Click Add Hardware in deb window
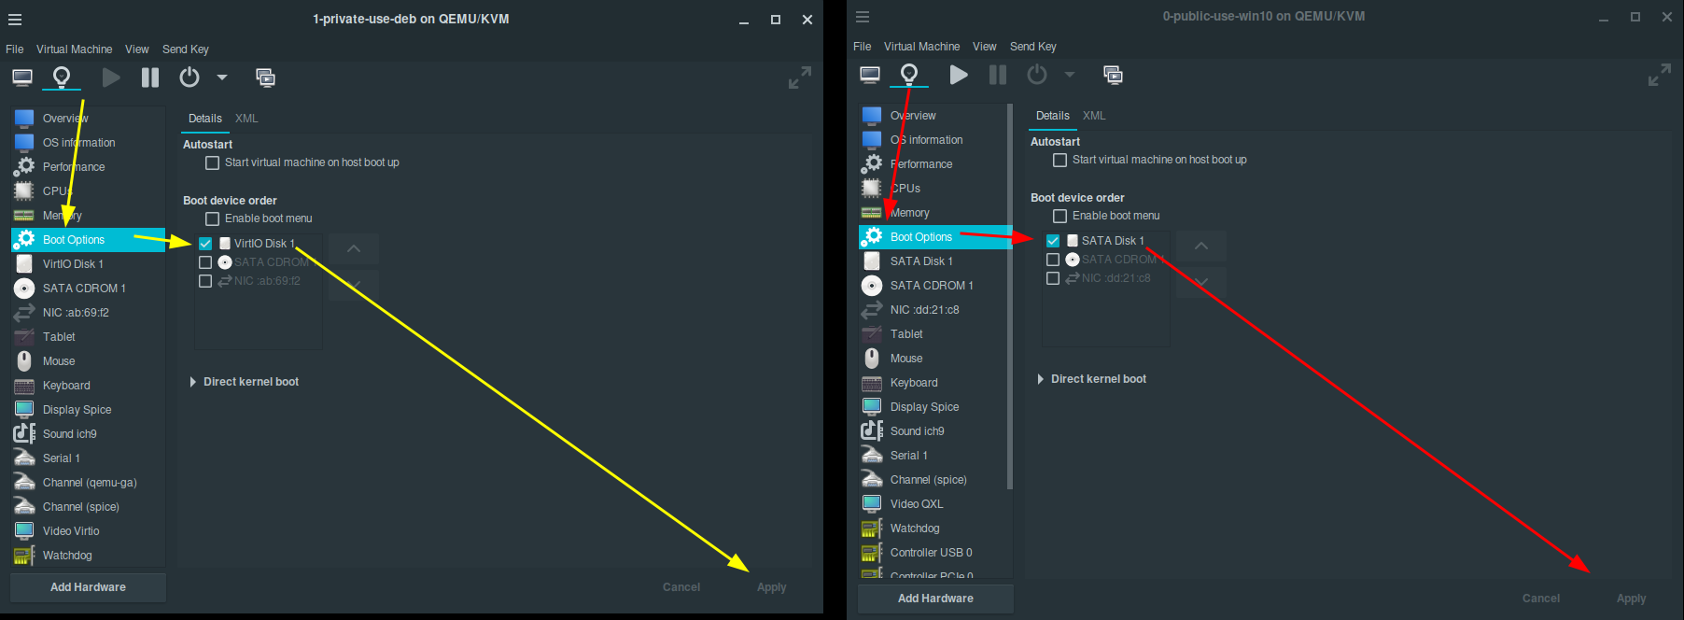The height and width of the screenshot is (620, 1684). [x=89, y=587]
